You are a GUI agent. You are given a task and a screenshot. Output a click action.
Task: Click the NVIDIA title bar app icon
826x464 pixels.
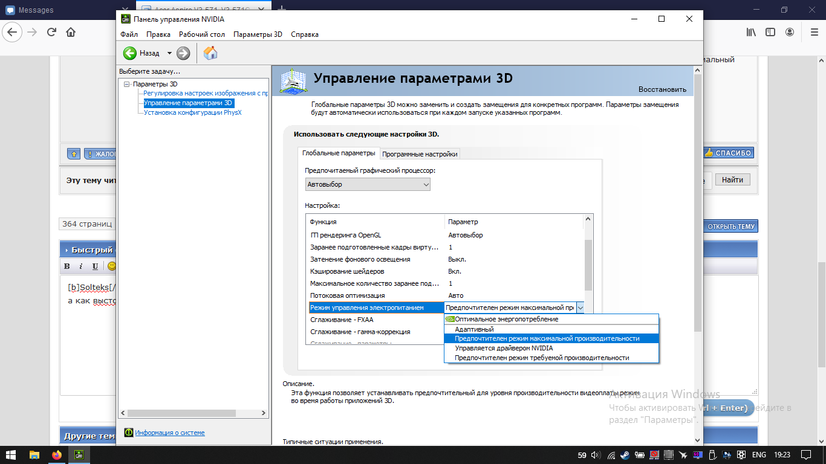point(125,19)
